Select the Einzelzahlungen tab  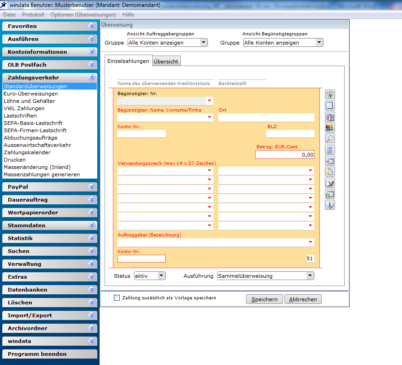point(128,61)
